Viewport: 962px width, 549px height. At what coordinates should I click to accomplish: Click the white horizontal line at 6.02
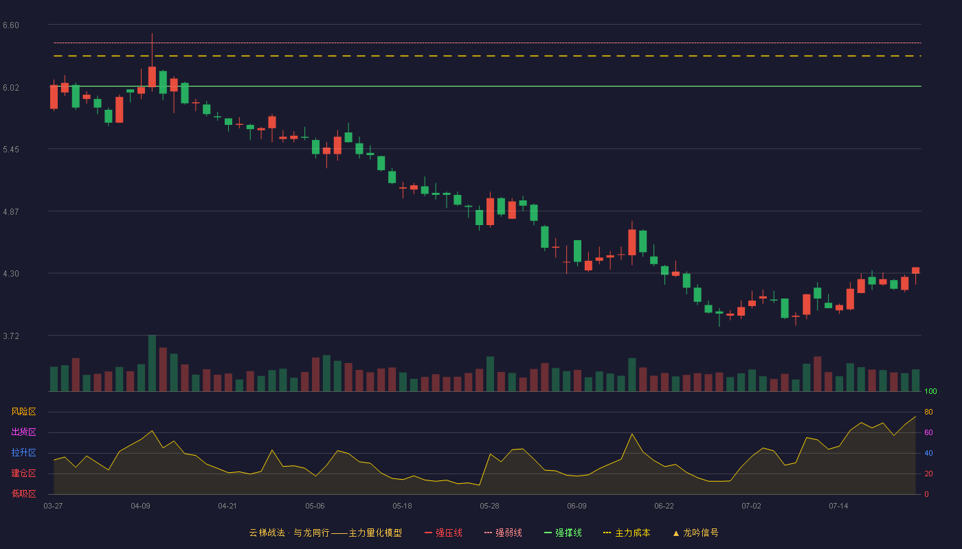pyautogui.click(x=484, y=86)
